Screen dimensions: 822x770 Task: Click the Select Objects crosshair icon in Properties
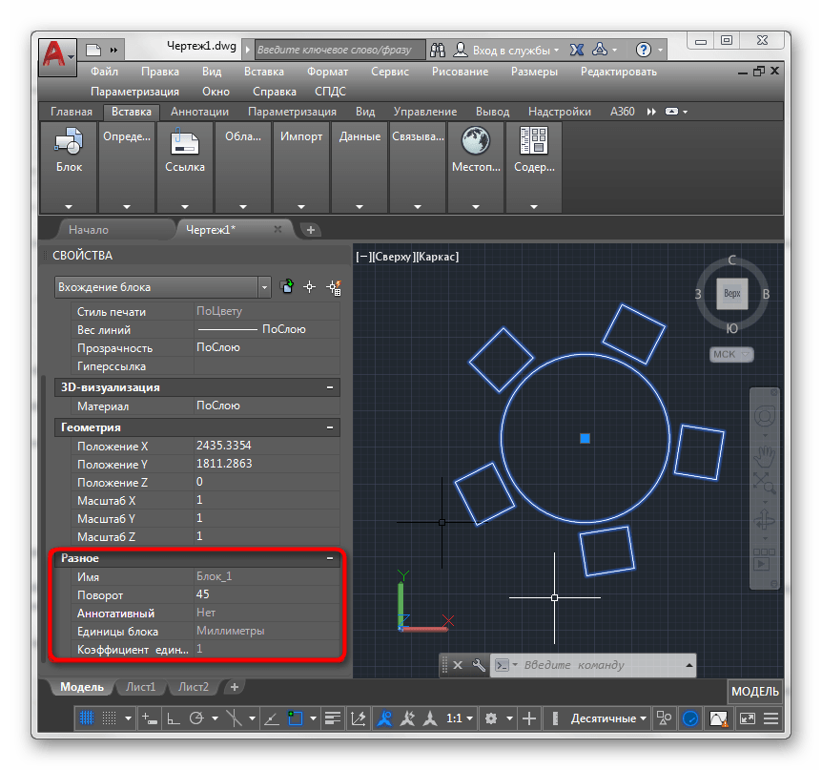(310, 287)
